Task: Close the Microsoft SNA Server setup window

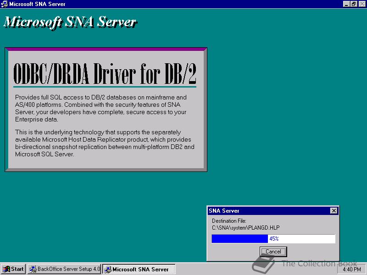Action: (362, 4)
